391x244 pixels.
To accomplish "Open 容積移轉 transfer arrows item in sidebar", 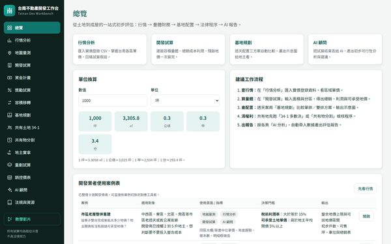I will pyautogui.click(x=32, y=102).
